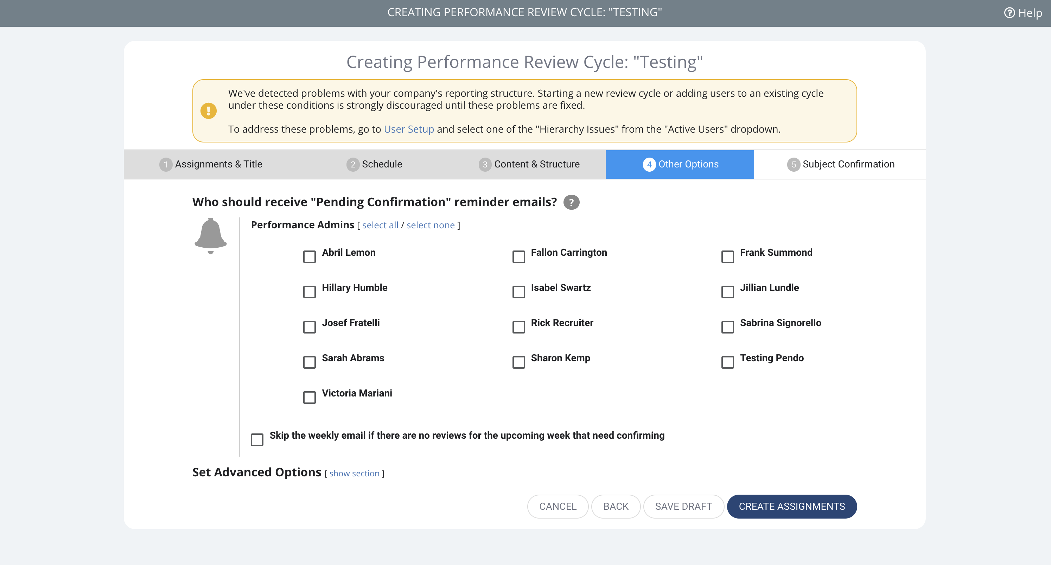Click the question mark help icon beside reminder emails heading

[x=571, y=202]
